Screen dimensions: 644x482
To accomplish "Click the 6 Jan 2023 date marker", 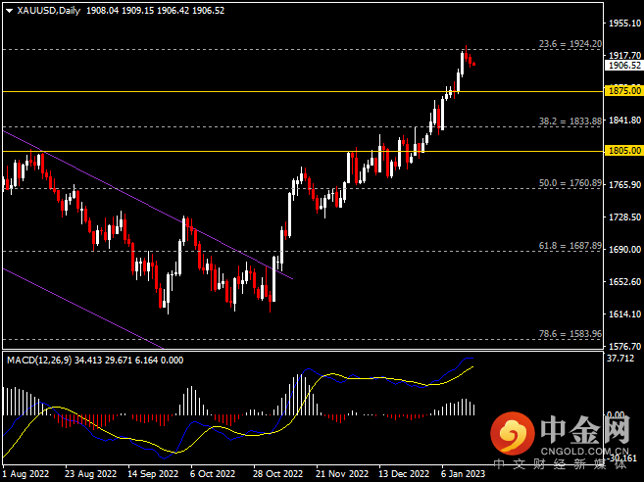I will [461, 472].
